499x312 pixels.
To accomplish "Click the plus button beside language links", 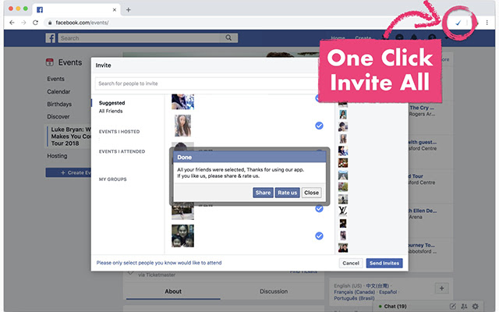I will [x=442, y=288].
